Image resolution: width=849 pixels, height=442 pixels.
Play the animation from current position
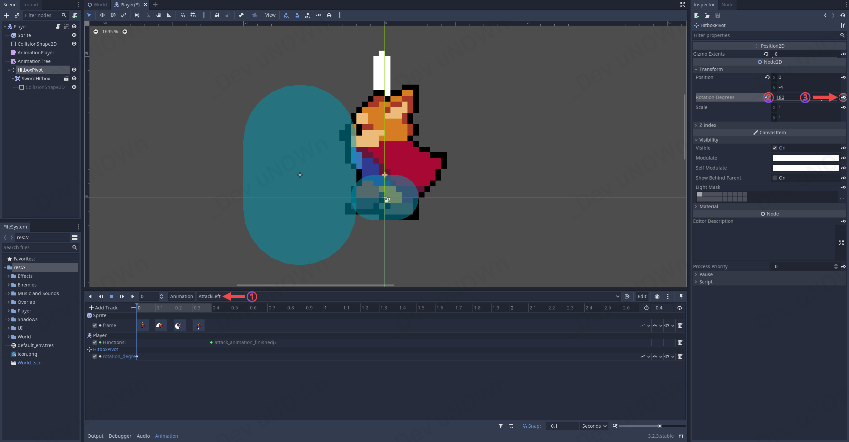(132, 296)
